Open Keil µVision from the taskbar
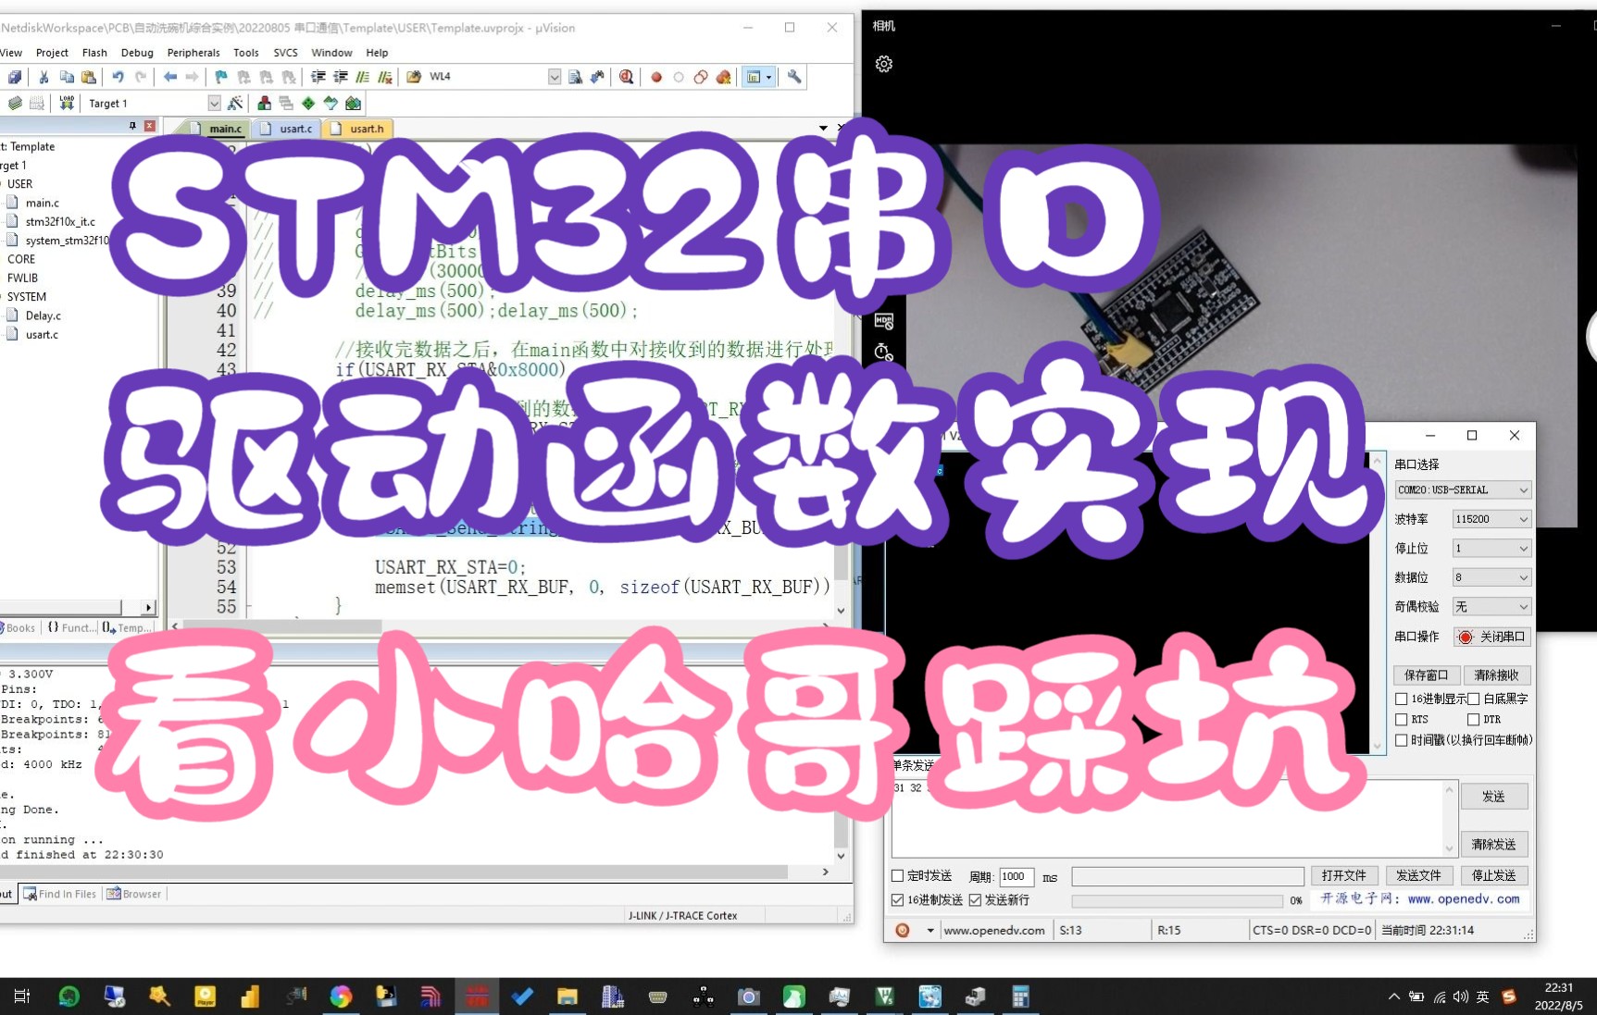Screen dimensions: 1597x1015 (478, 996)
